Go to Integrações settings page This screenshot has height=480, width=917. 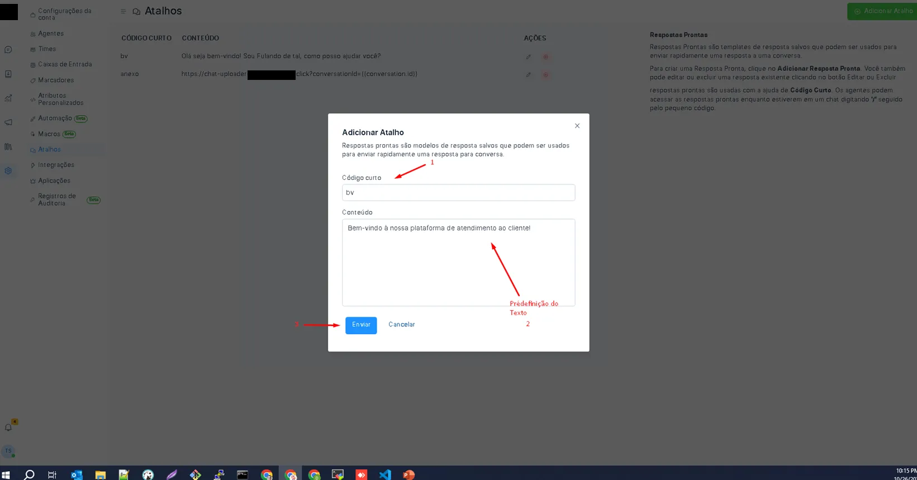[x=56, y=165]
